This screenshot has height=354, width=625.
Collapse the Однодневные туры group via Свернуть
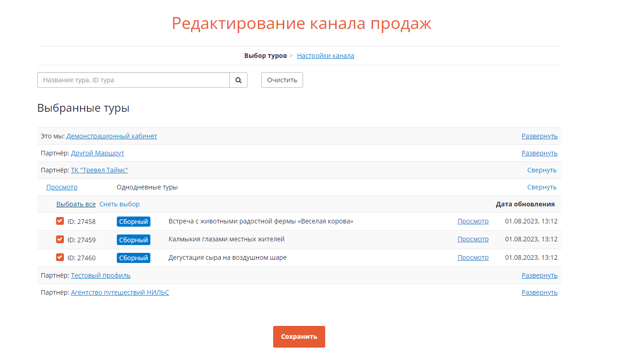542,187
